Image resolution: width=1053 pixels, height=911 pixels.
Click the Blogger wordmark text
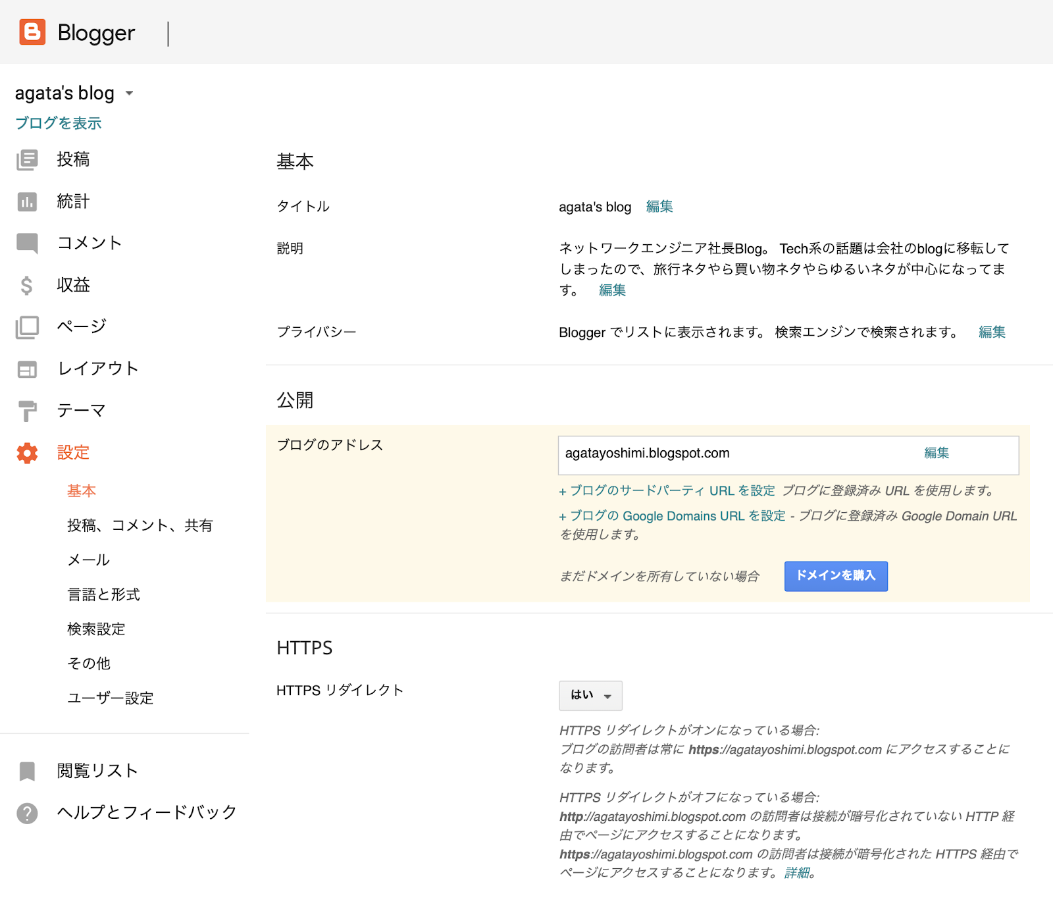point(96,33)
